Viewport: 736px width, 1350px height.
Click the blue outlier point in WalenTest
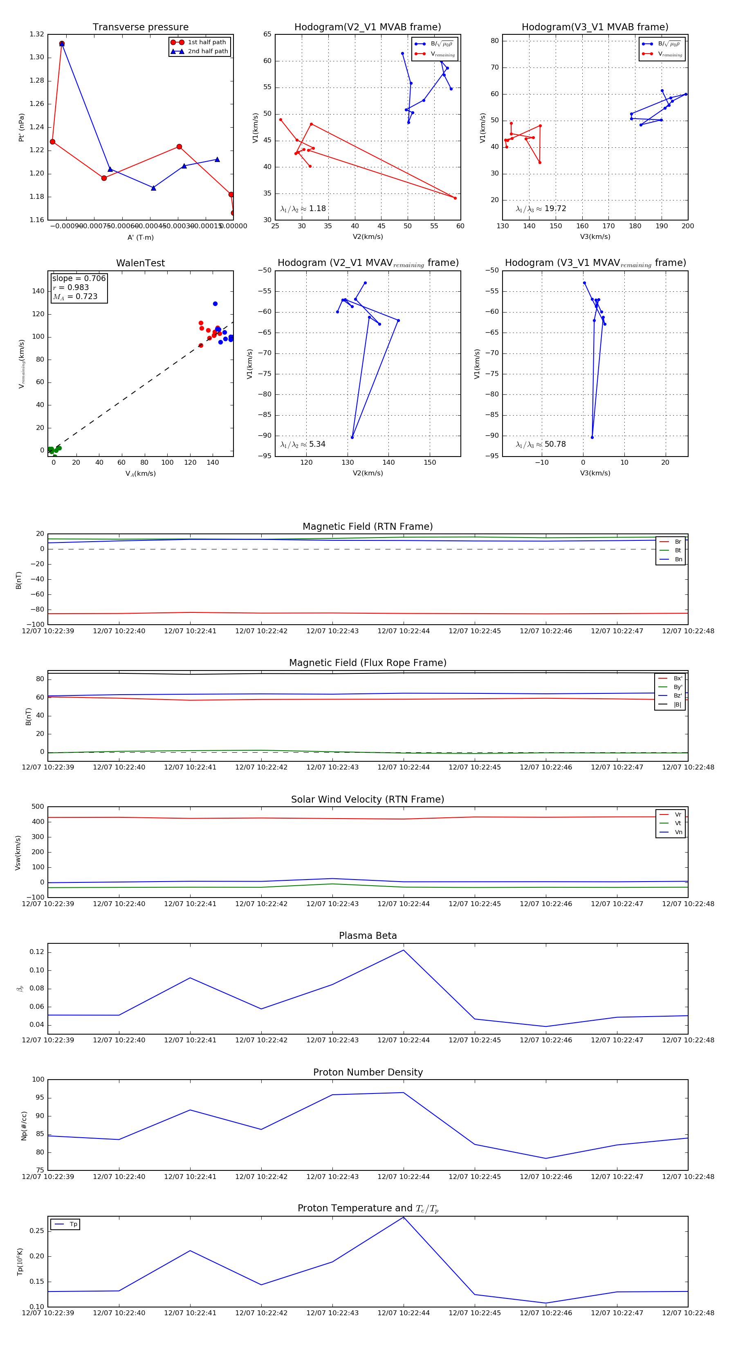tap(215, 304)
